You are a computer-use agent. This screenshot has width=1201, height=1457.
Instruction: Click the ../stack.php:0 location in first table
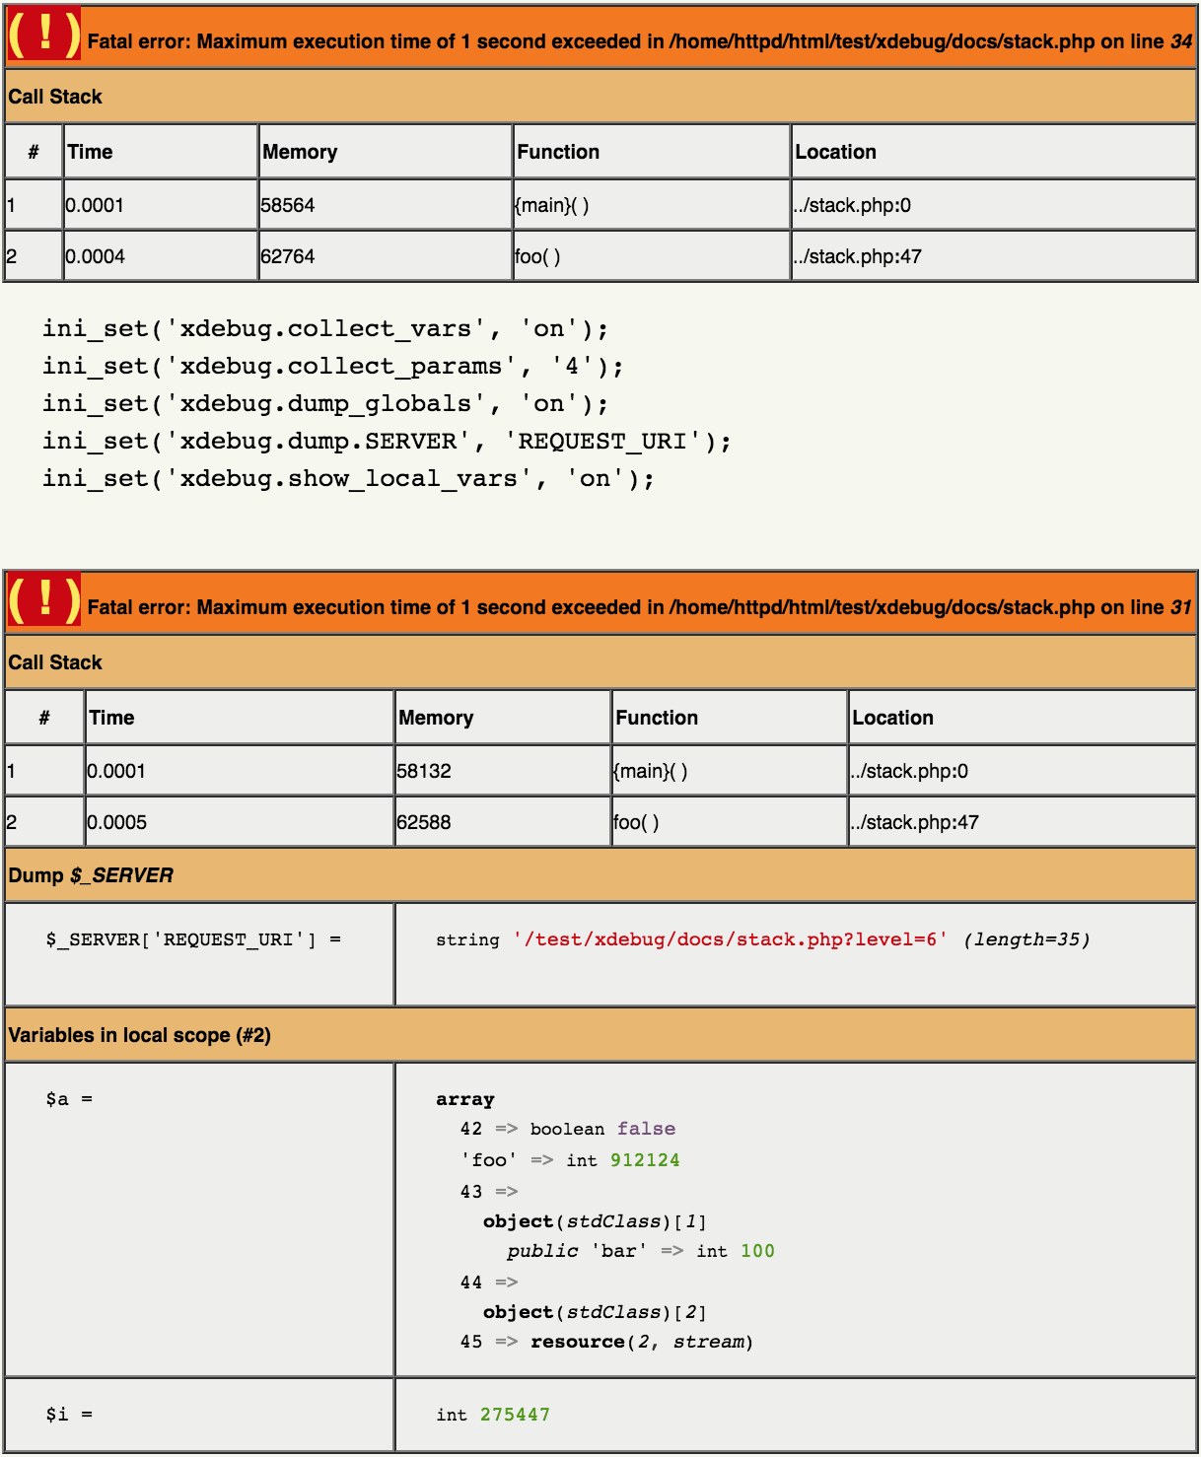pyautogui.click(x=852, y=205)
